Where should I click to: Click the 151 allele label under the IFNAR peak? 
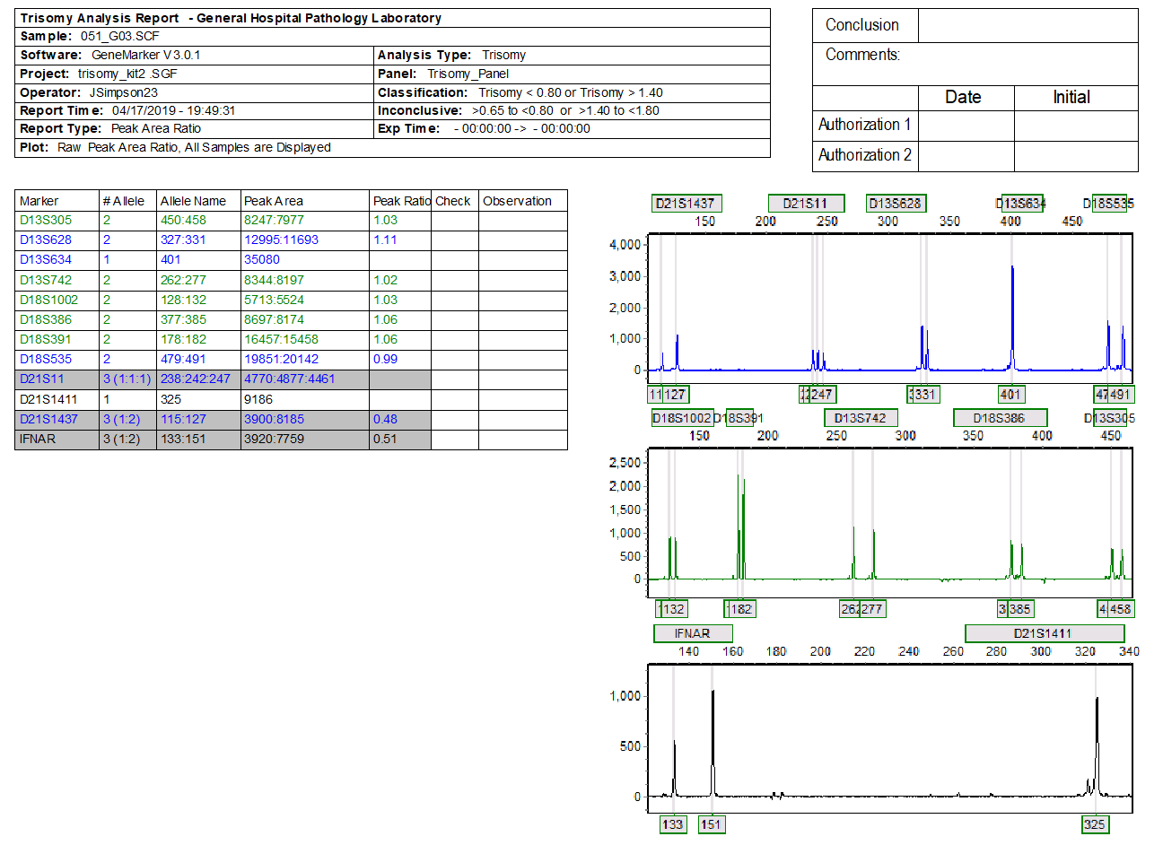point(712,824)
